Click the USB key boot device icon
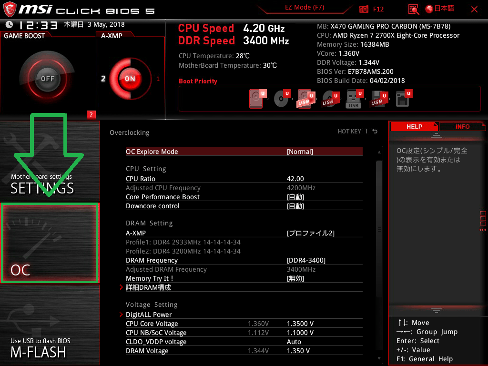The height and width of the screenshot is (366, 488). tap(354, 99)
